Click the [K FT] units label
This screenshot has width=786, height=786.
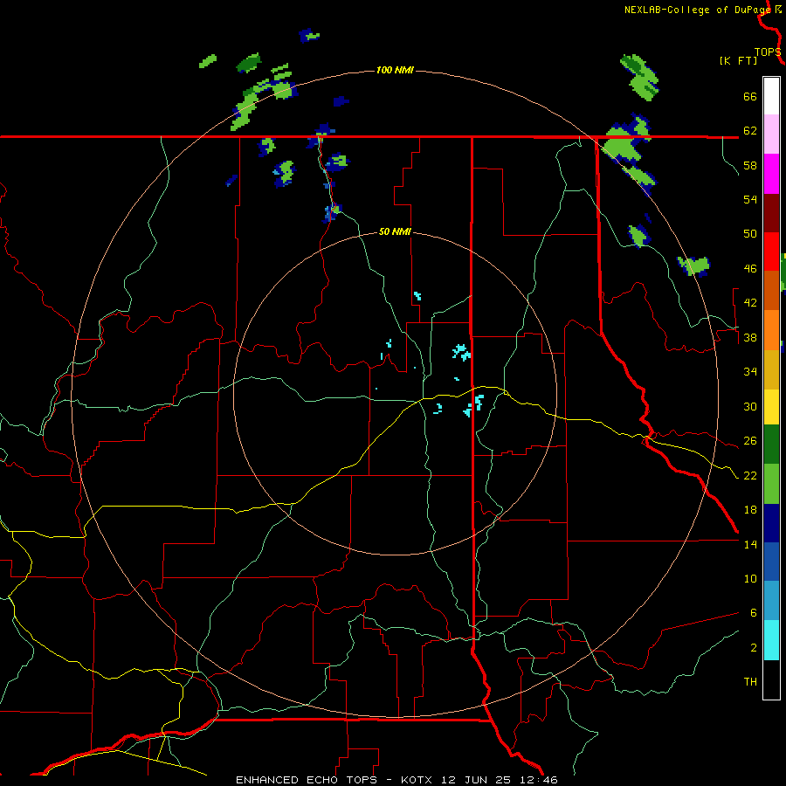[x=738, y=60]
